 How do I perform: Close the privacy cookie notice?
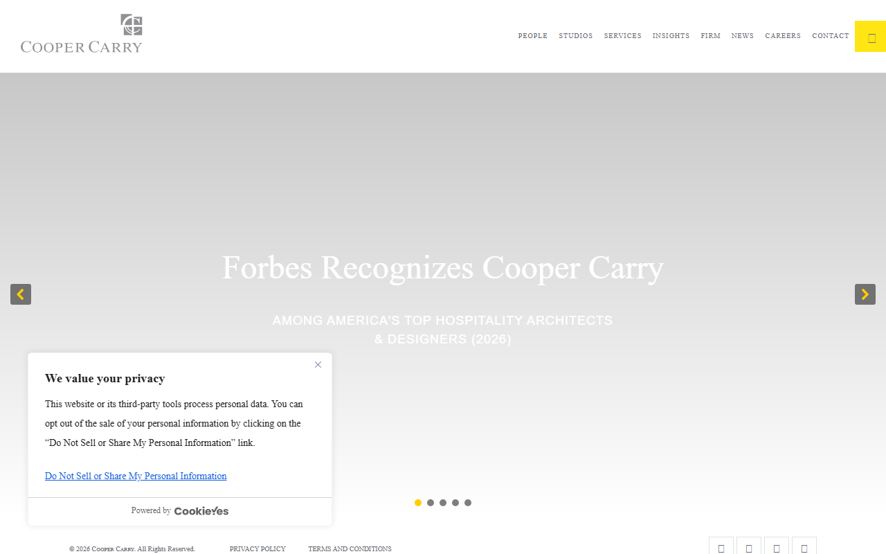[x=318, y=365]
